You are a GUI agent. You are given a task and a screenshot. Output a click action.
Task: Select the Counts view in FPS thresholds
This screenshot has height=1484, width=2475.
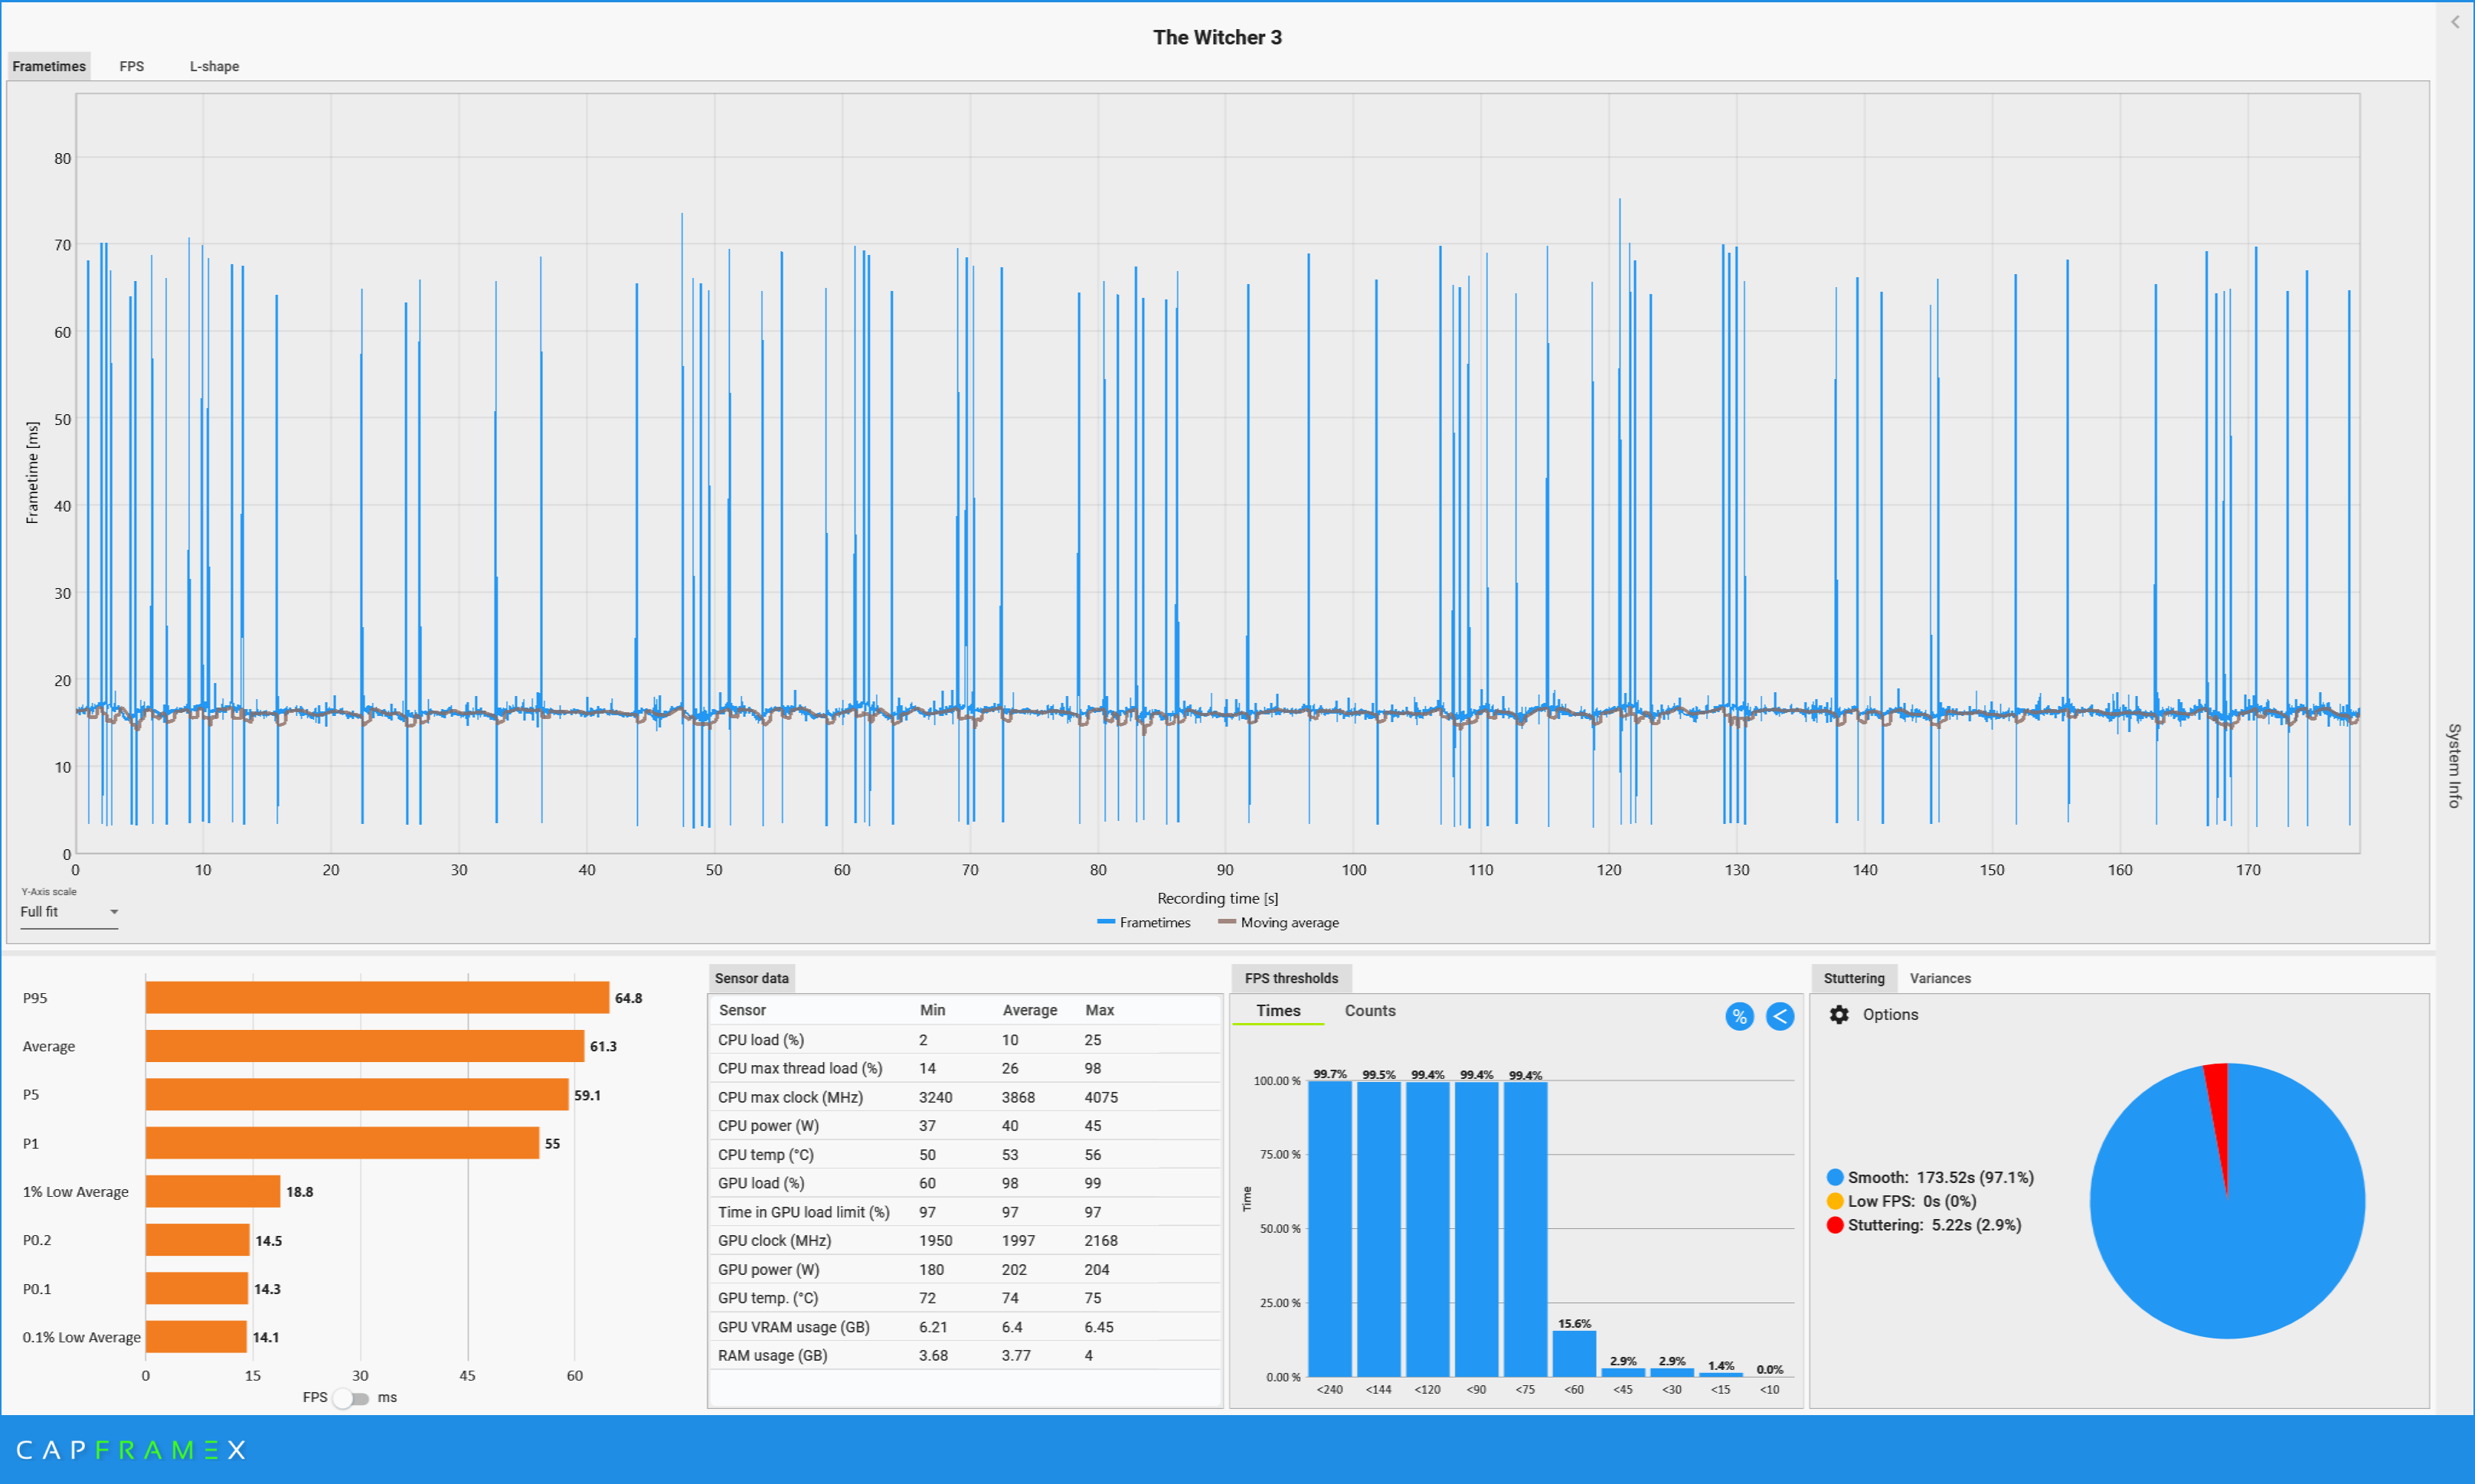coord(1369,1010)
